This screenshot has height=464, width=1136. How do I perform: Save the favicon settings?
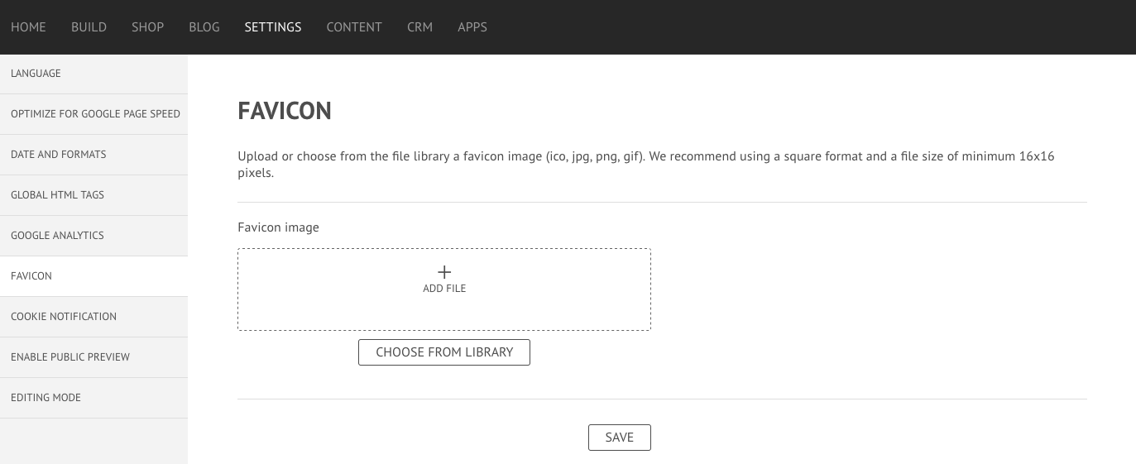tap(620, 438)
